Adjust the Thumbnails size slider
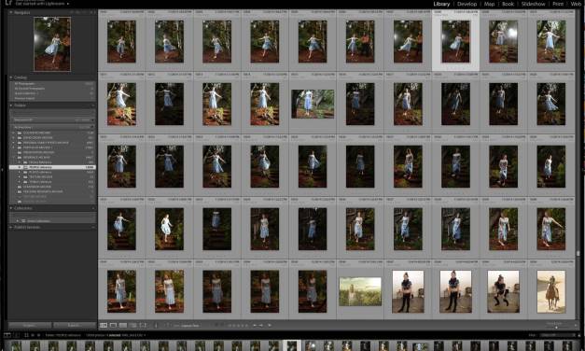585x351 pixels. (557, 327)
